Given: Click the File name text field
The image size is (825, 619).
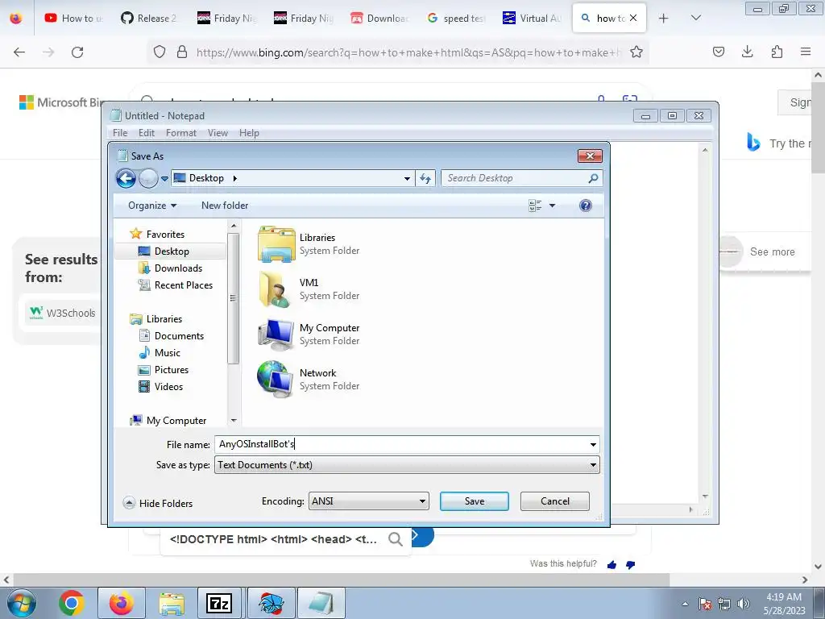Looking at the screenshot, I should (401, 444).
